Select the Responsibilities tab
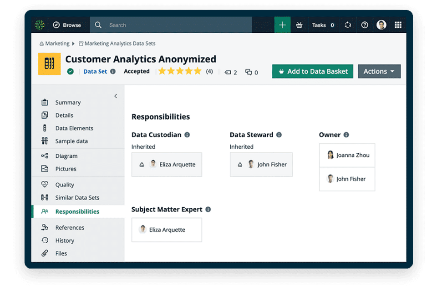 (78, 211)
